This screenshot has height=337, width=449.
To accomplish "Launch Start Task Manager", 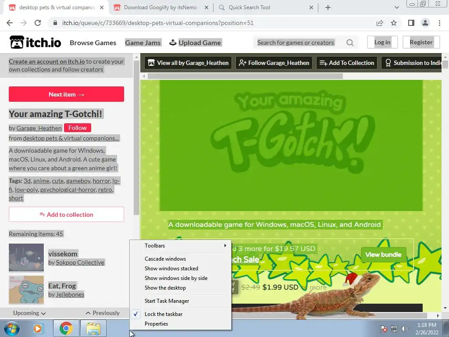I will tap(180, 301).
